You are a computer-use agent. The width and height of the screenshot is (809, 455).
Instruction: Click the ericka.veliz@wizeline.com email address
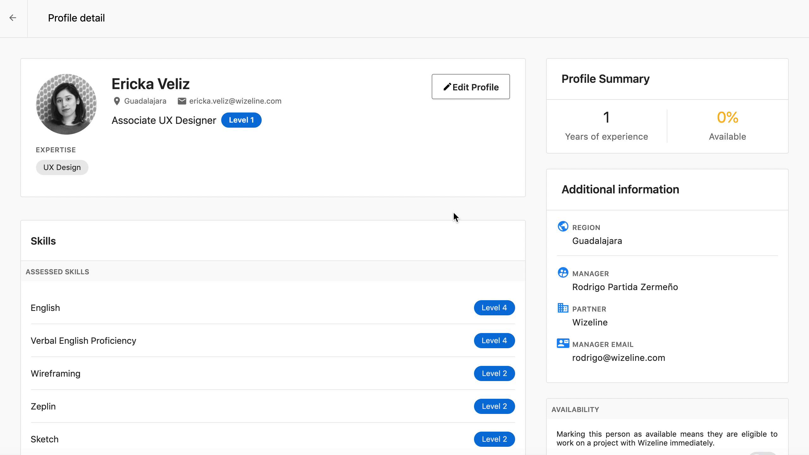(235, 101)
